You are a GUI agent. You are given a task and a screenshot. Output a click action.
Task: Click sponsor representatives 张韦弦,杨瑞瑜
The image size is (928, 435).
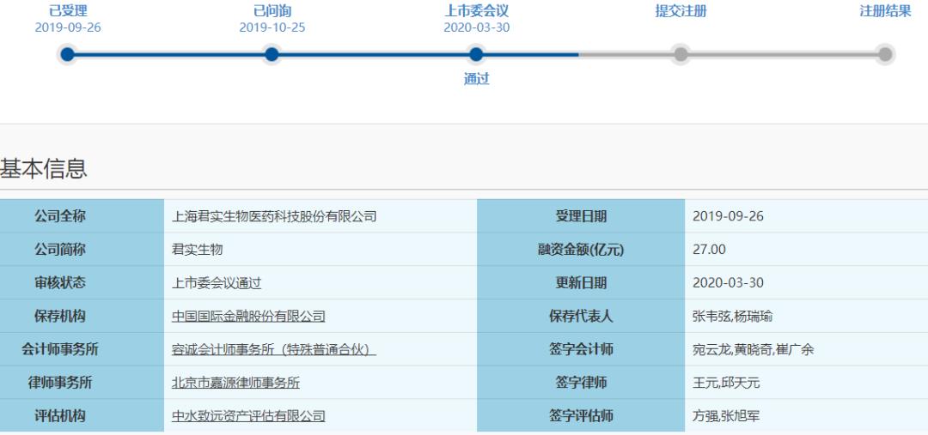pos(732,317)
